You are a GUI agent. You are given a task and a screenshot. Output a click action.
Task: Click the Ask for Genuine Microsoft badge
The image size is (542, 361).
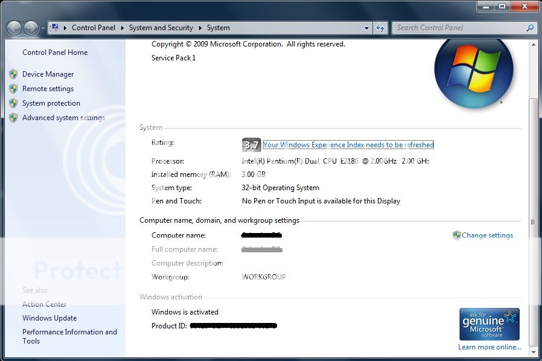[489, 324]
